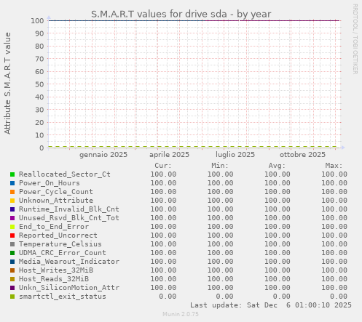
Task: Select the smartctl_exit_status legend label
Action: (63, 297)
